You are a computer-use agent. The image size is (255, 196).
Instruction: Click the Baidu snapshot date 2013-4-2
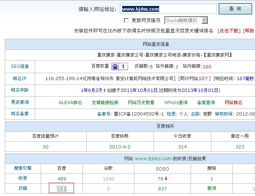coord(120,147)
